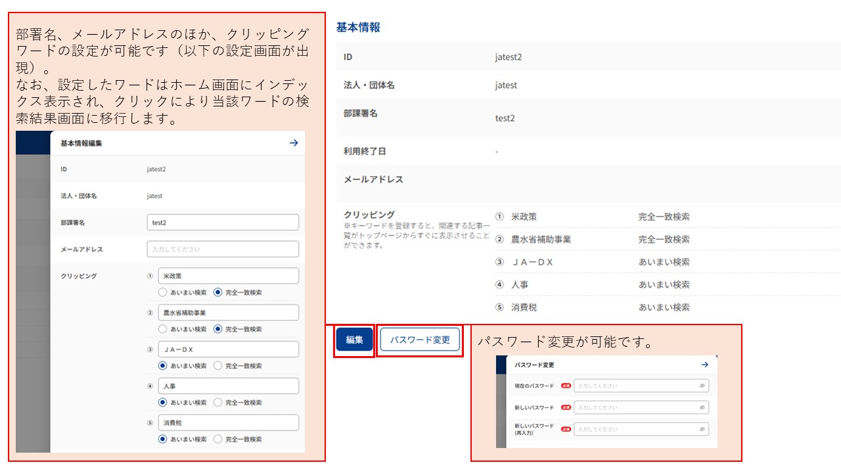This screenshot has width=841, height=473.
Task: Click あいまい検索 beside ＪＡ－ＤＸ in list
Action: (x=664, y=262)
